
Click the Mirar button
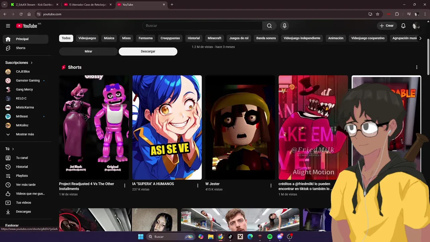[88, 51]
